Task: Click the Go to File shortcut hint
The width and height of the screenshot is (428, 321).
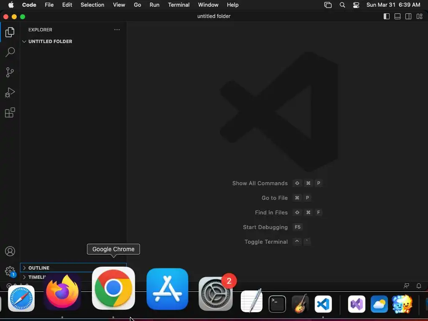Action: [286, 198]
